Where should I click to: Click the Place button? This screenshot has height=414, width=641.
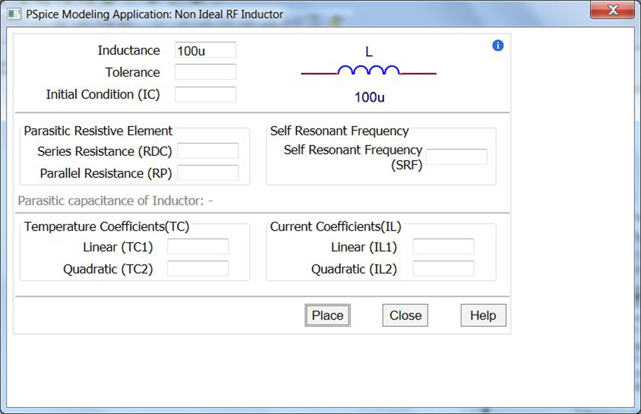[x=327, y=315]
